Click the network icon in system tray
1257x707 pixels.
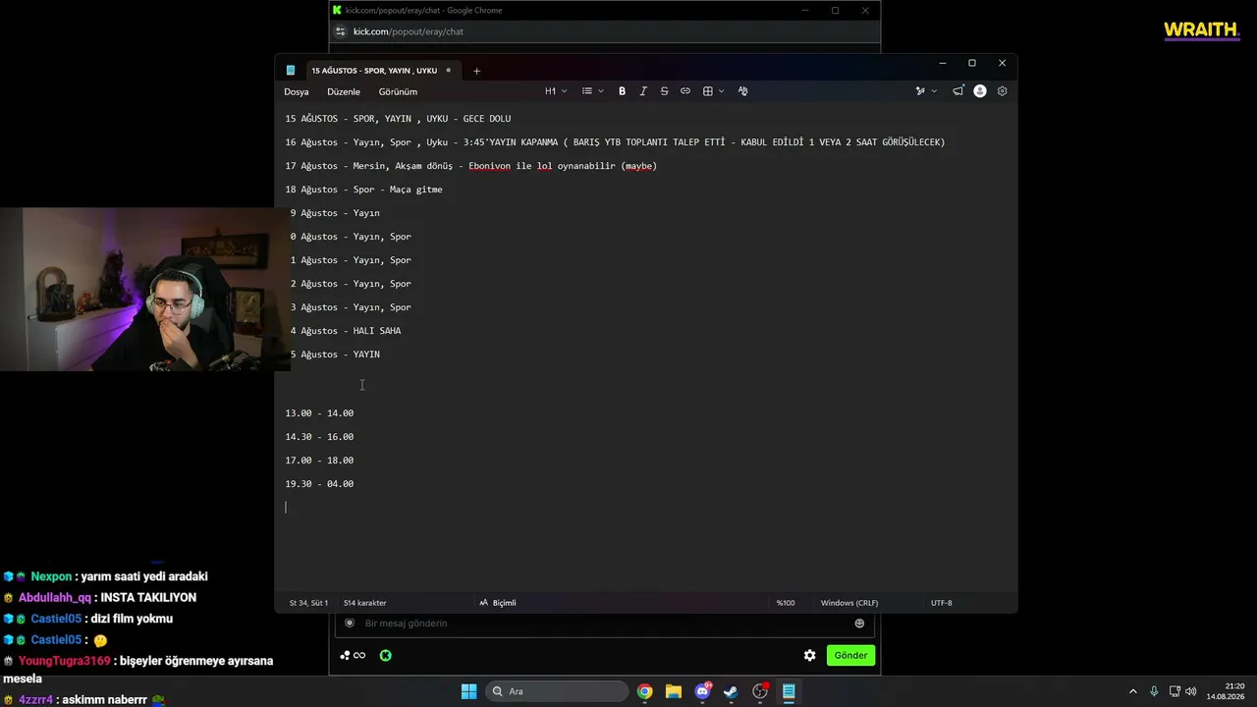[1175, 691]
